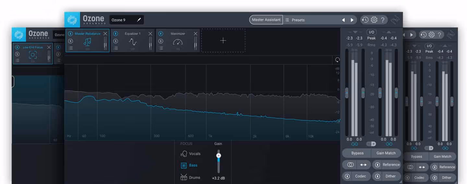This screenshot has width=467, height=184.
Task: Open the Master Rebalance module preset list icon
Action: coord(70,48)
